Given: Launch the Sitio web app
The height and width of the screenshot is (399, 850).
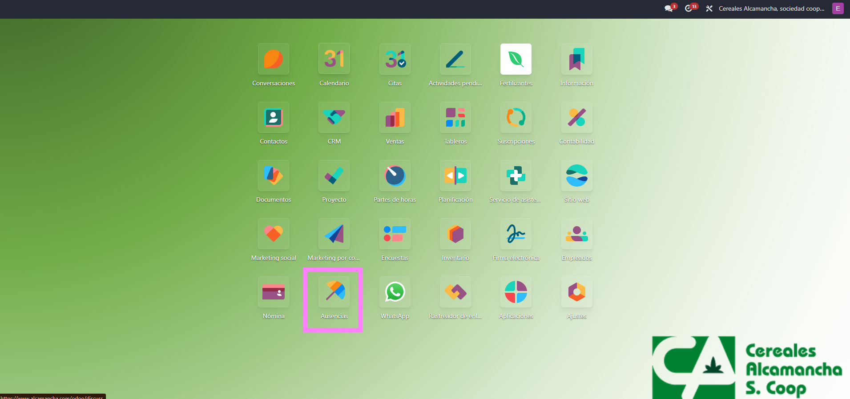Looking at the screenshot, I should (x=576, y=176).
